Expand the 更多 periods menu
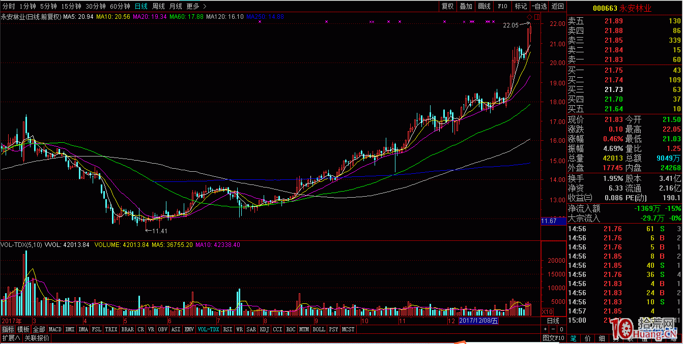Viewport: 683px width, 344px height. coord(196,7)
